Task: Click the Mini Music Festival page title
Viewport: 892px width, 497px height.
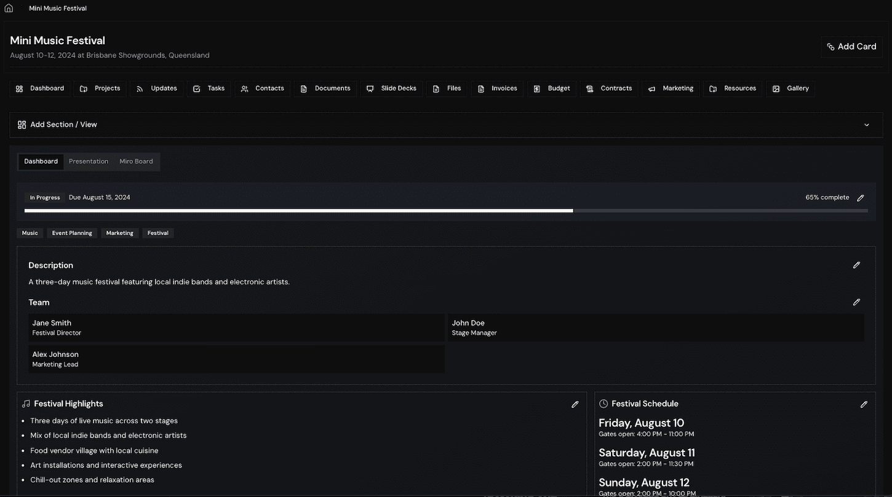Action: pyautogui.click(x=57, y=41)
